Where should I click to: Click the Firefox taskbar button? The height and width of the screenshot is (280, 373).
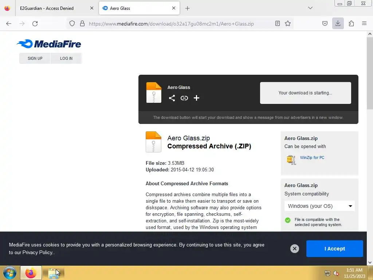(x=31, y=273)
